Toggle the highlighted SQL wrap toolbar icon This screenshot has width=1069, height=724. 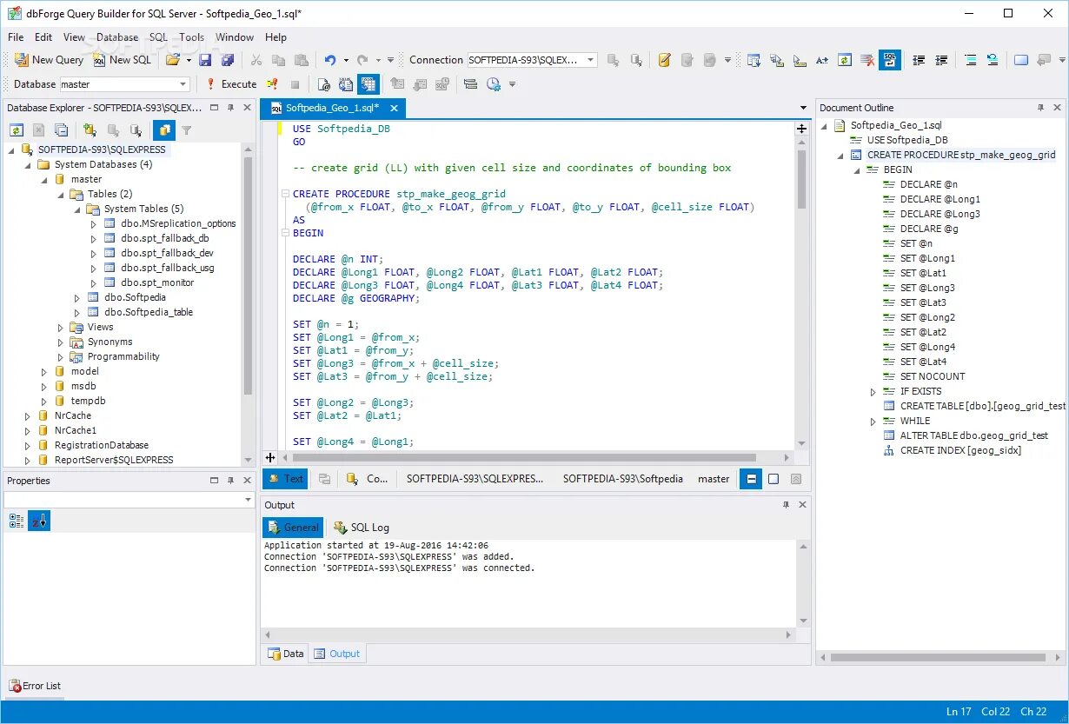(x=890, y=60)
